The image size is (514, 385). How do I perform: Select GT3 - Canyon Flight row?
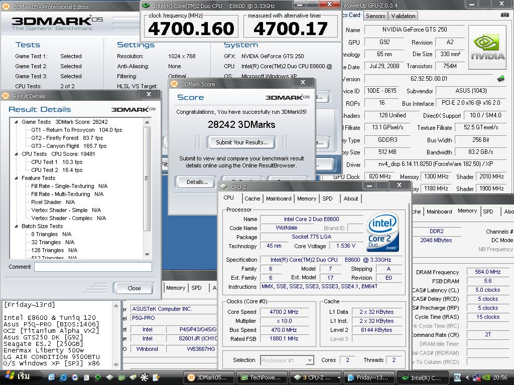pos(69,146)
